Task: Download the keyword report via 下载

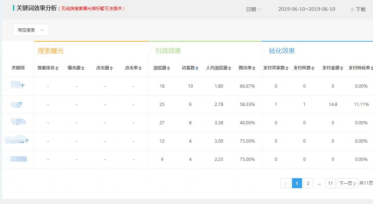Action: 358,9
